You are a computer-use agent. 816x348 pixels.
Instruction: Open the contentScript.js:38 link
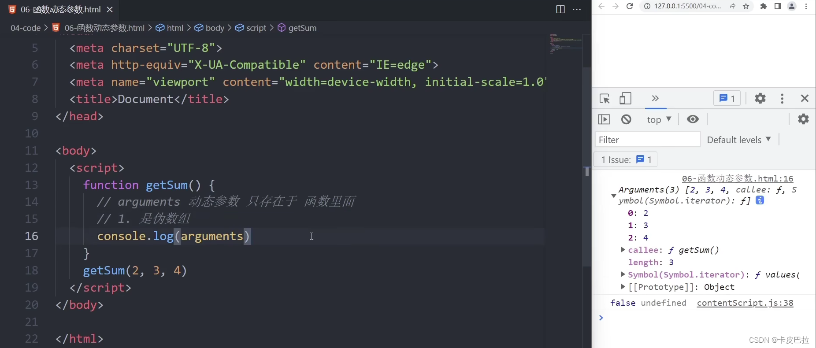(745, 303)
